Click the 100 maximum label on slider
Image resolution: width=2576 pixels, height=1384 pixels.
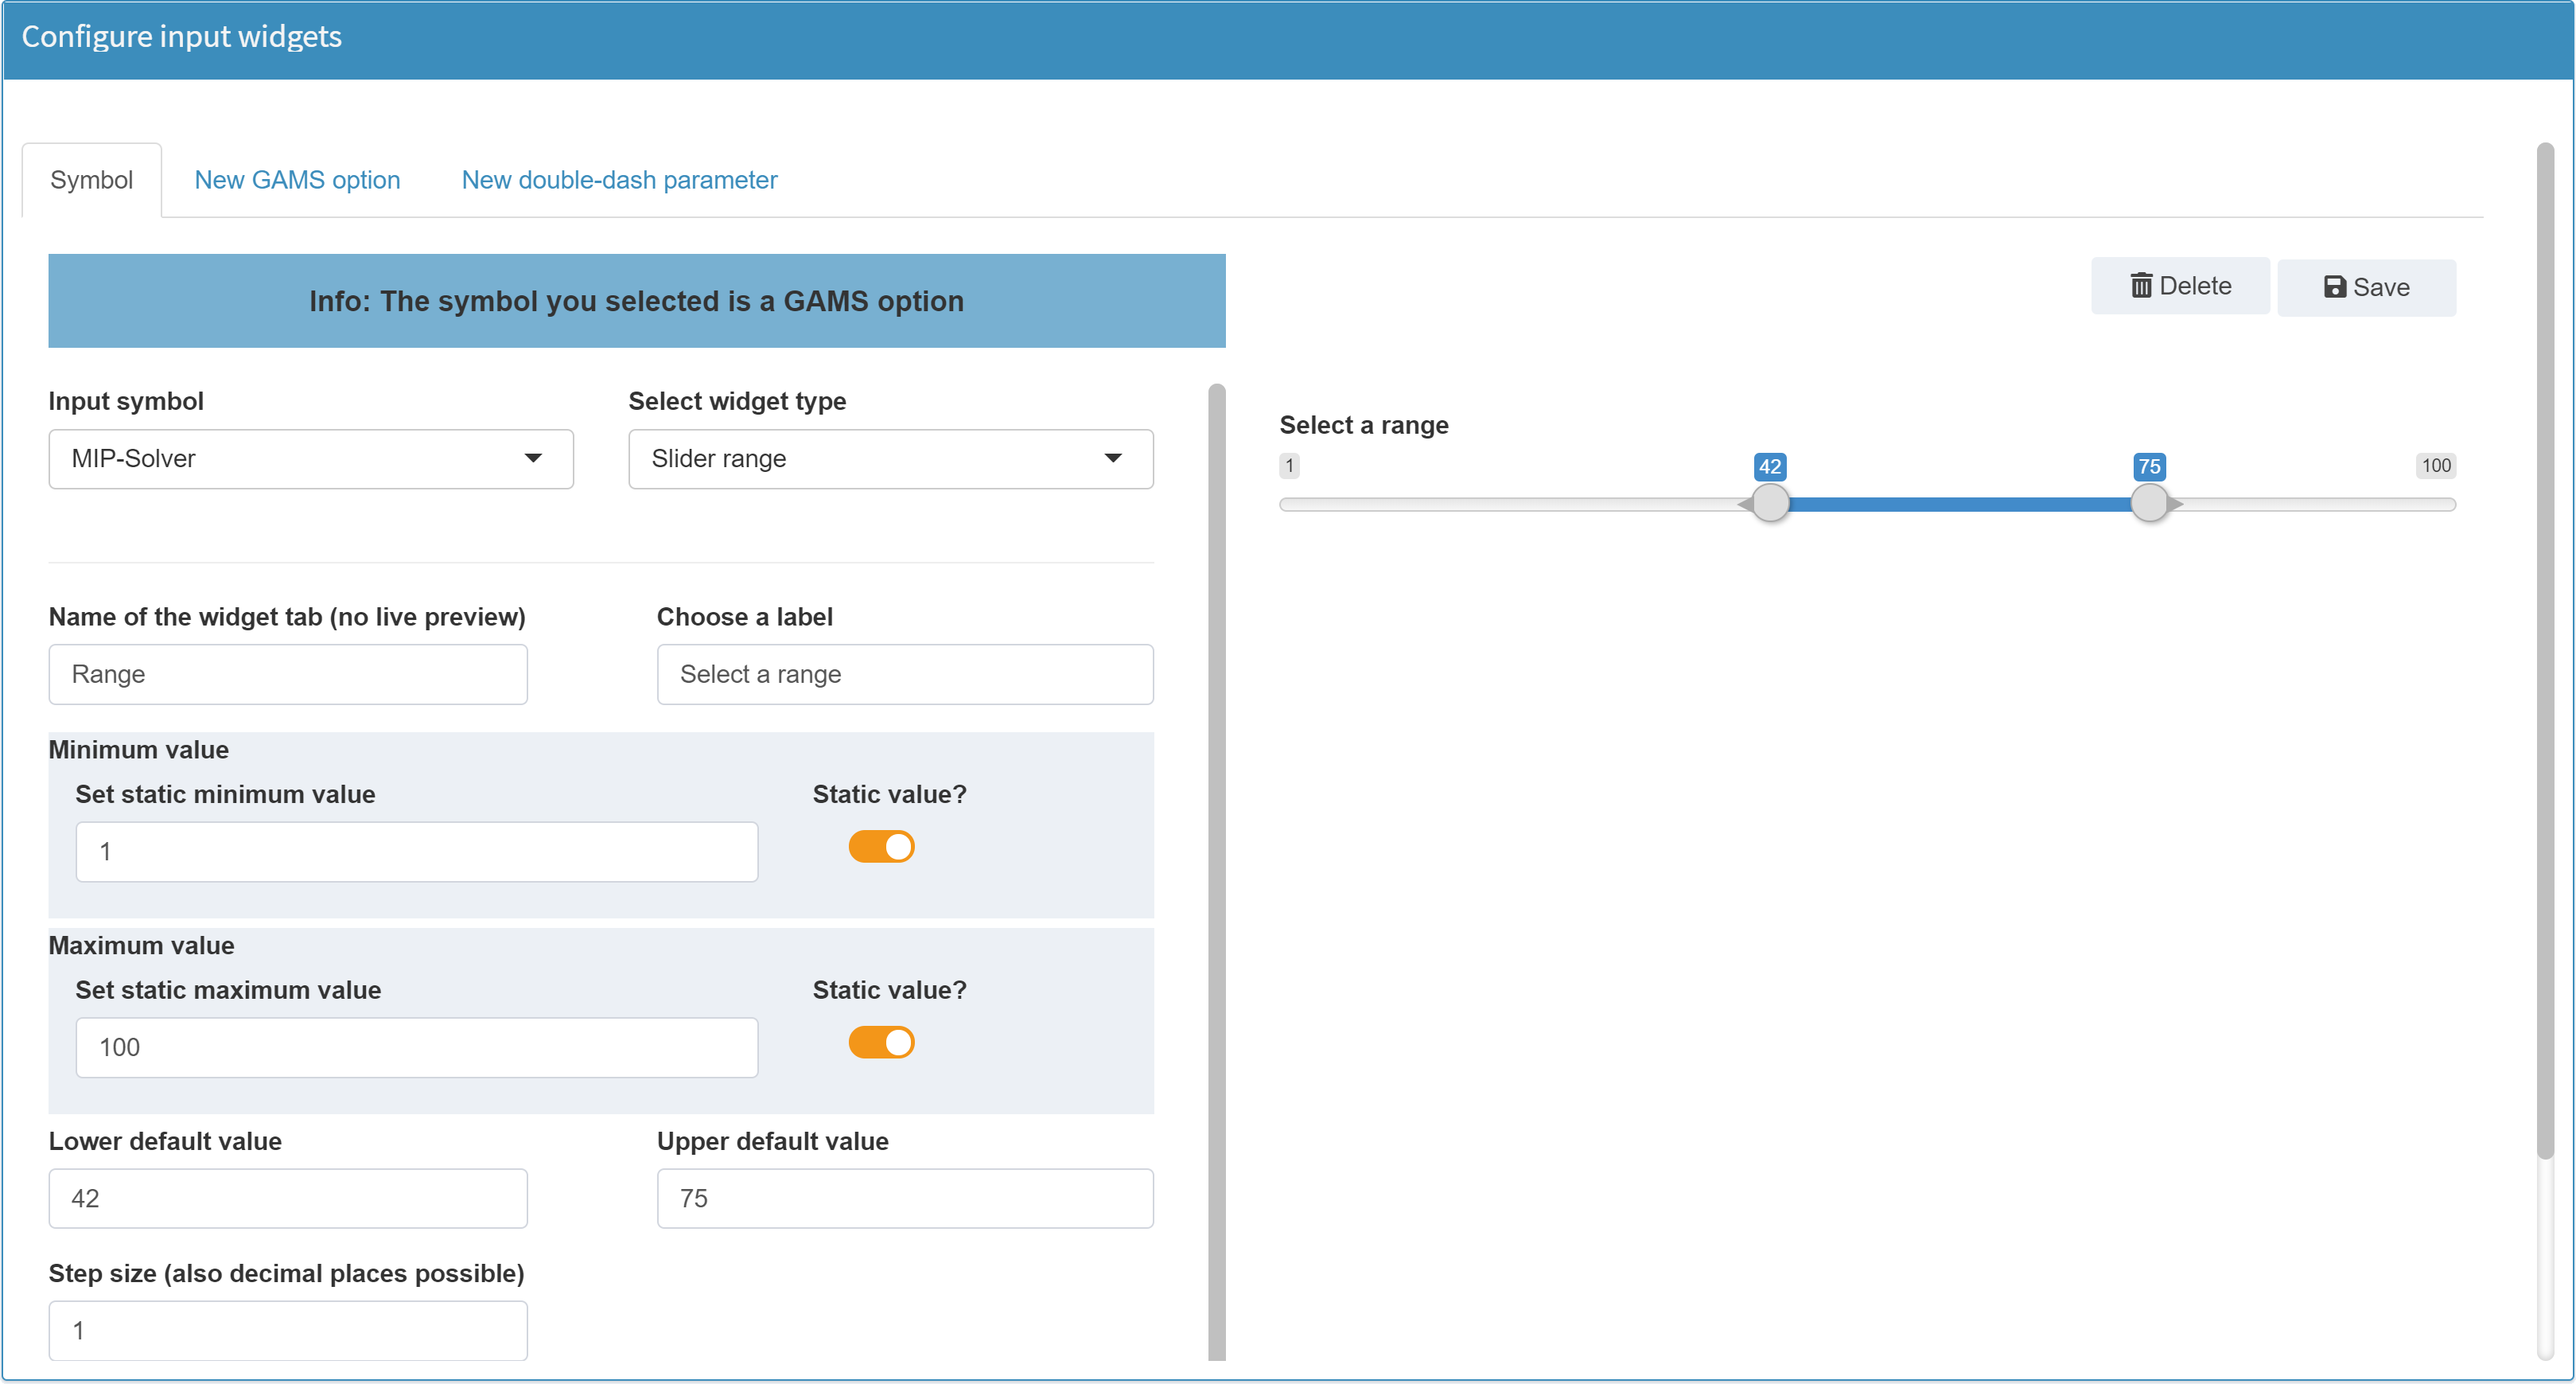(2435, 466)
